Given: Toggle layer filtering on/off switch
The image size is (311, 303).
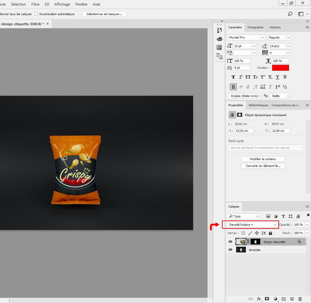Looking at the screenshot, I should pos(308,216).
